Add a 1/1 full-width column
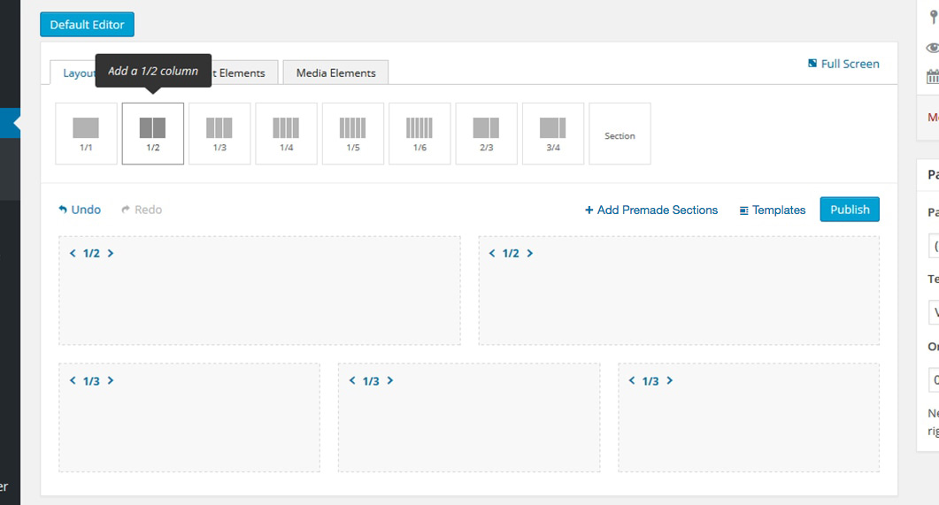The height and width of the screenshot is (505, 939). click(86, 134)
